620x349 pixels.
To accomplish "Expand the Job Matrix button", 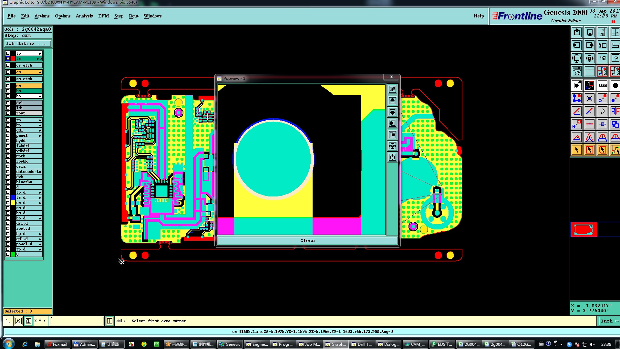I will [x=27, y=43].
